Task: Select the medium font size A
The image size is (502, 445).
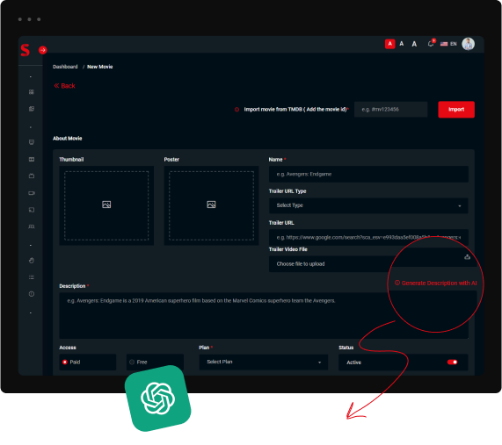Action: [402, 44]
